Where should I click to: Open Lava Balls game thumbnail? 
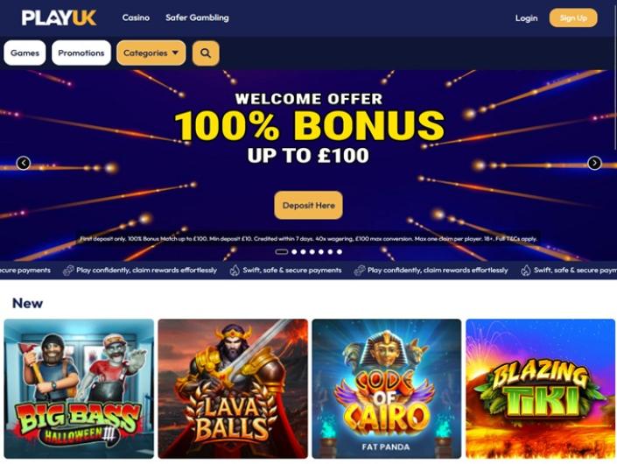coord(233,389)
